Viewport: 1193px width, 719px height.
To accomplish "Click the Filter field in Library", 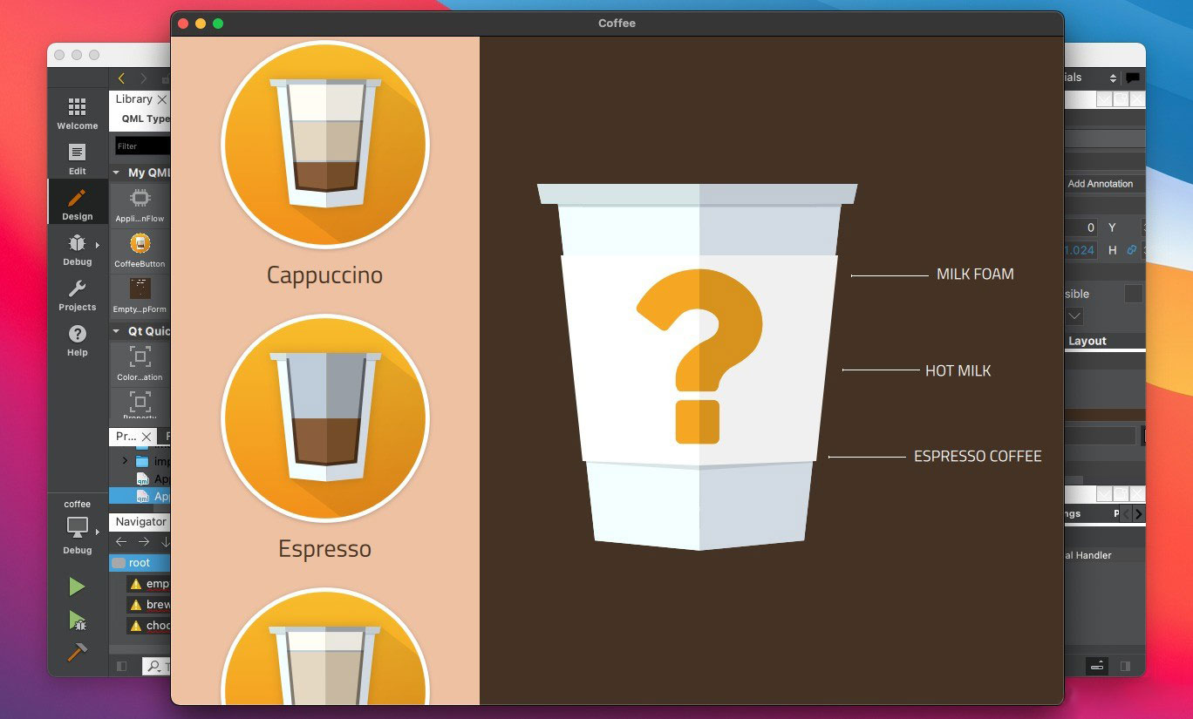I will 142,146.
